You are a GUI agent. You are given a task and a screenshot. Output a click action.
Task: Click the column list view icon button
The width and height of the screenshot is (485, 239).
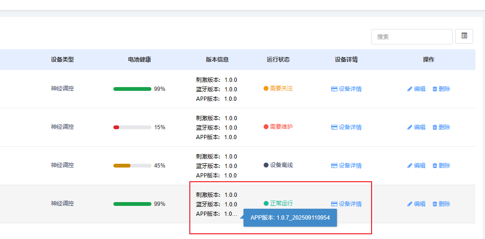pyautogui.click(x=464, y=36)
